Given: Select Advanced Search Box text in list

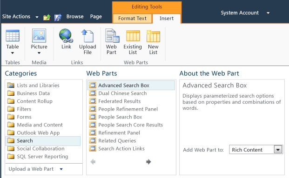Looking at the screenshot, I should pyautogui.click(x=124, y=85).
